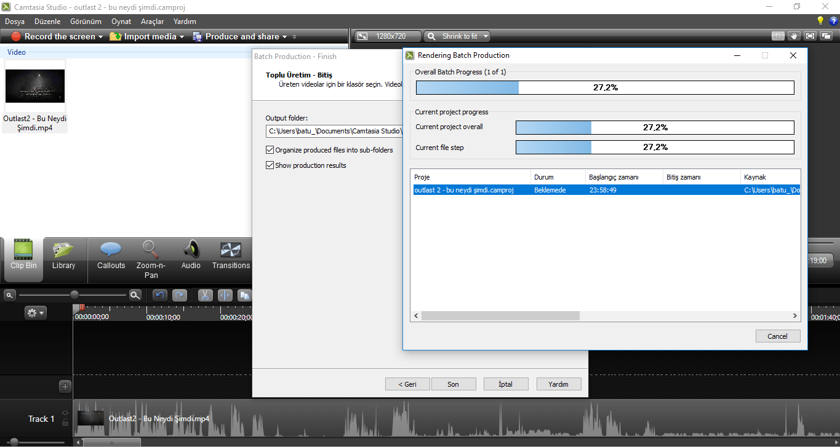Click the blue help question mark icon
Screen dimensions: 840x447
pos(833,21)
